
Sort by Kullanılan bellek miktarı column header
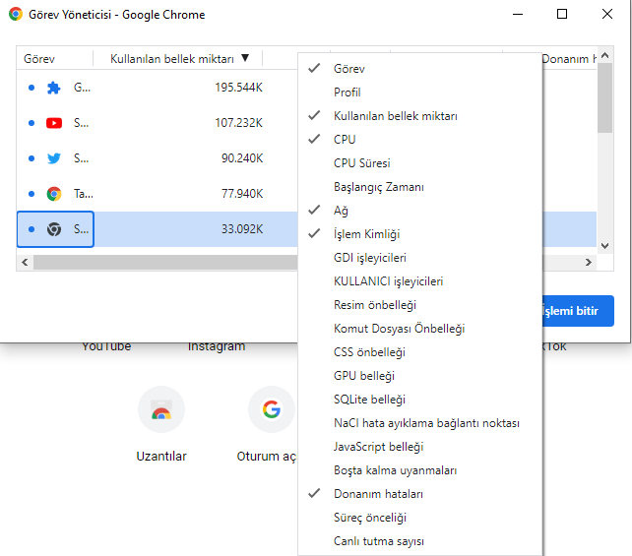click(x=172, y=59)
